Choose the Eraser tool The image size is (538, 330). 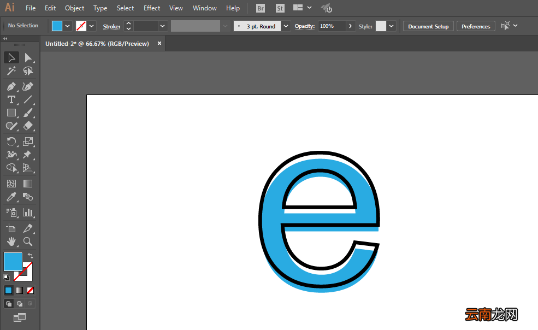(28, 126)
